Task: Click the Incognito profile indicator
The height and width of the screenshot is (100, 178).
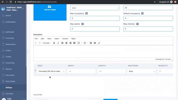Action: 166,2
